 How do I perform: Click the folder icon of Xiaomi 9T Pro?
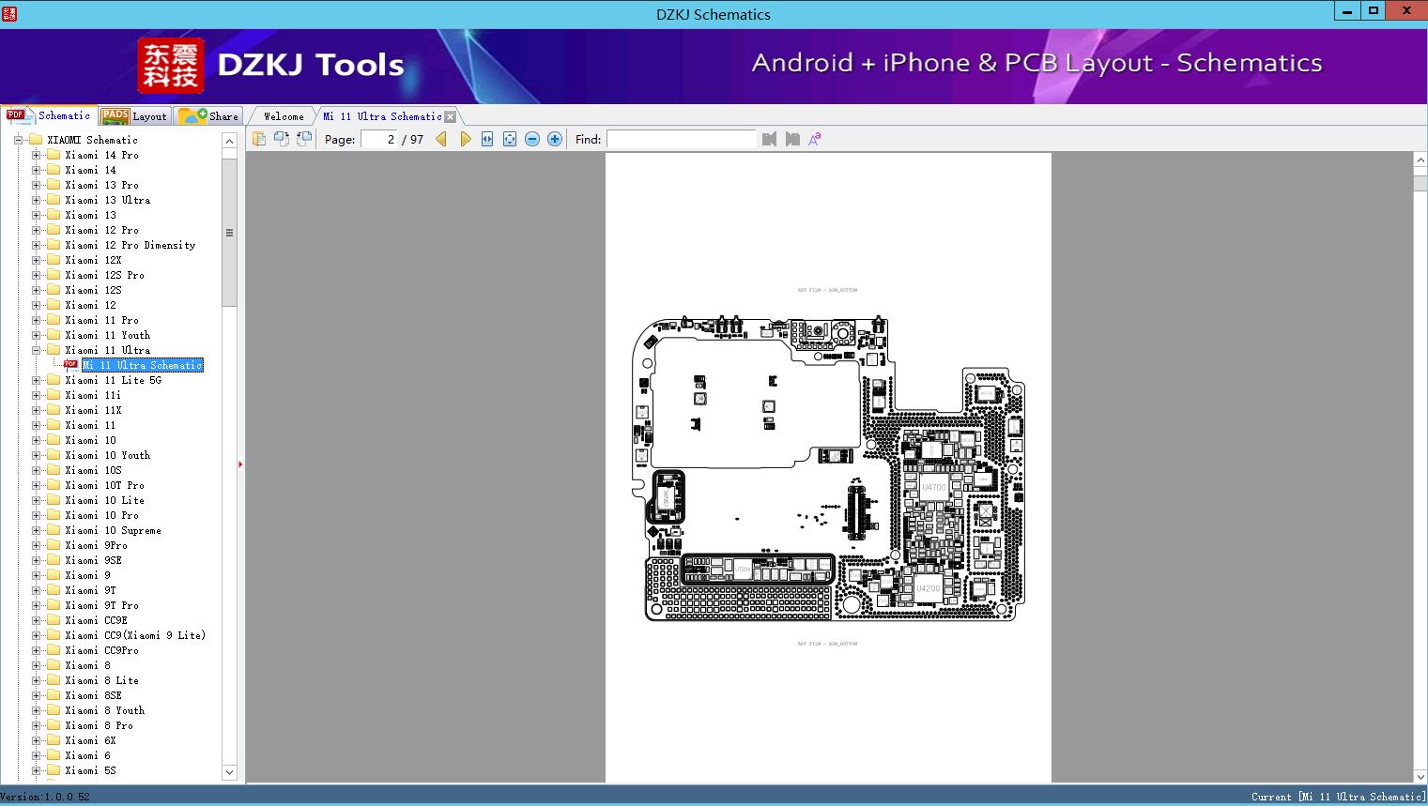pyautogui.click(x=54, y=605)
